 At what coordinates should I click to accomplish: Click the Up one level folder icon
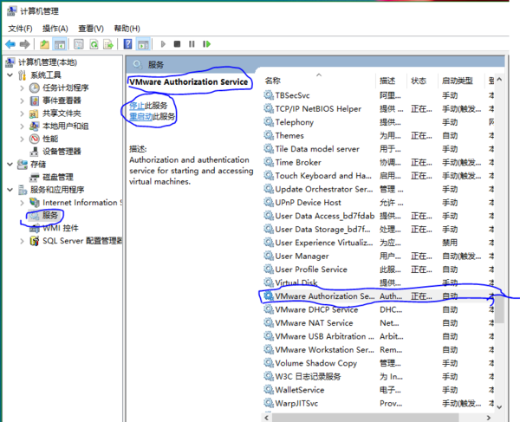pyautogui.click(x=44, y=44)
